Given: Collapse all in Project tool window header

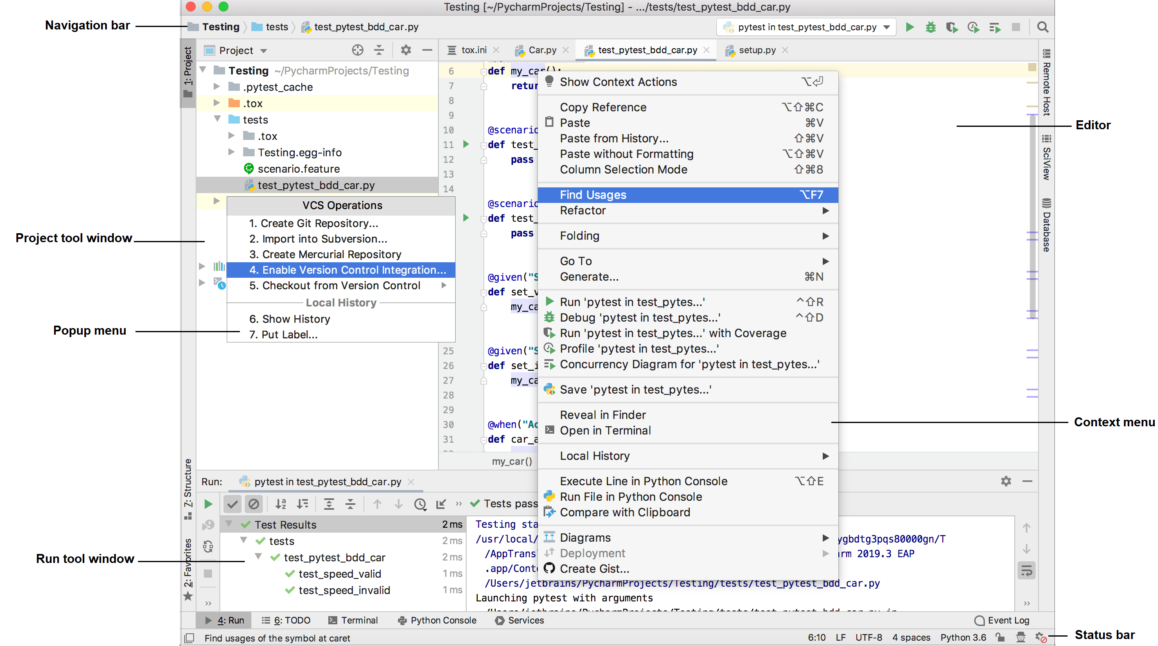Looking at the screenshot, I should tap(379, 50).
